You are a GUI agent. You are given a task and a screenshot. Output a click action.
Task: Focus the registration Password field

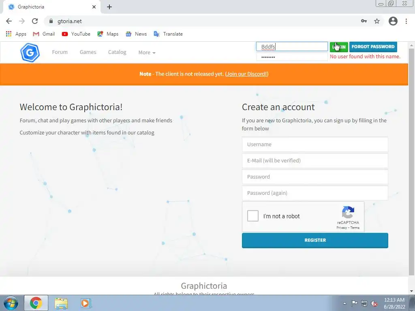click(315, 177)
